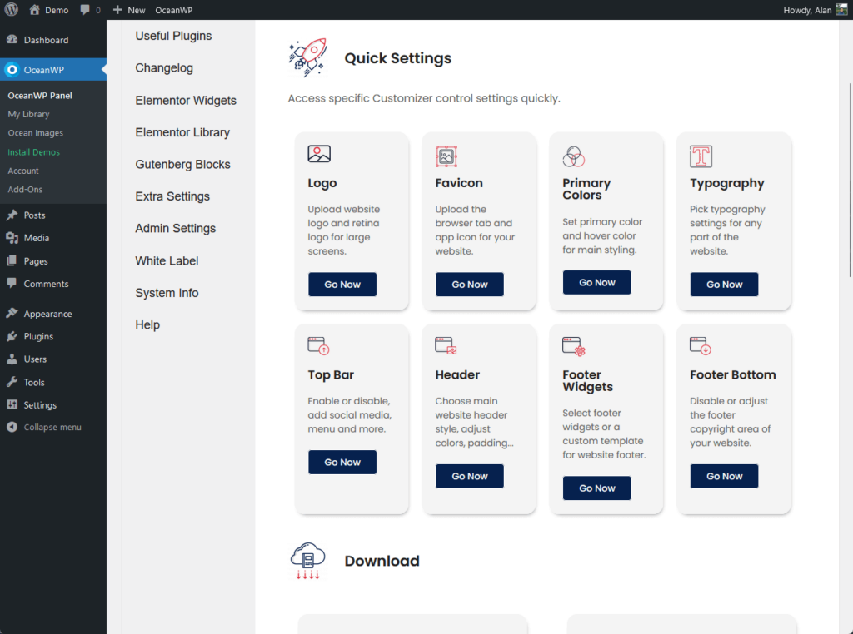Click the Quick Settings heading

(397, 57)
